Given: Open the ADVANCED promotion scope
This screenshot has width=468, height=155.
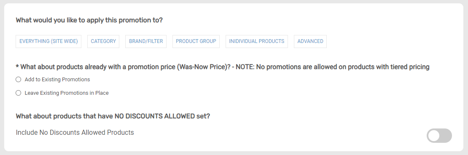Looking at the screenshot, I should pyautogui.click(x=310, y=41).
